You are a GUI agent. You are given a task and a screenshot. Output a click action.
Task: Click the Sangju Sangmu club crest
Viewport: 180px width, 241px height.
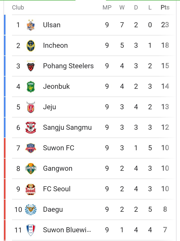pos(31,127)
